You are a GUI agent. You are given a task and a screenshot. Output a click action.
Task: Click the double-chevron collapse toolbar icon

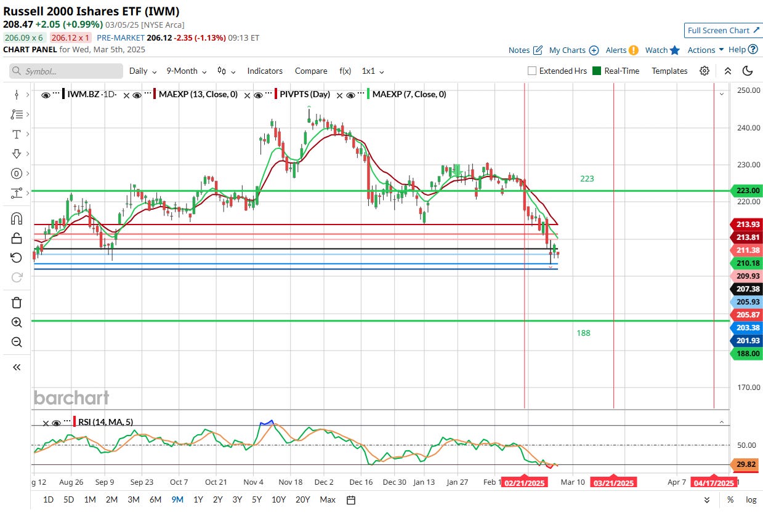click(x=728, y=71)
